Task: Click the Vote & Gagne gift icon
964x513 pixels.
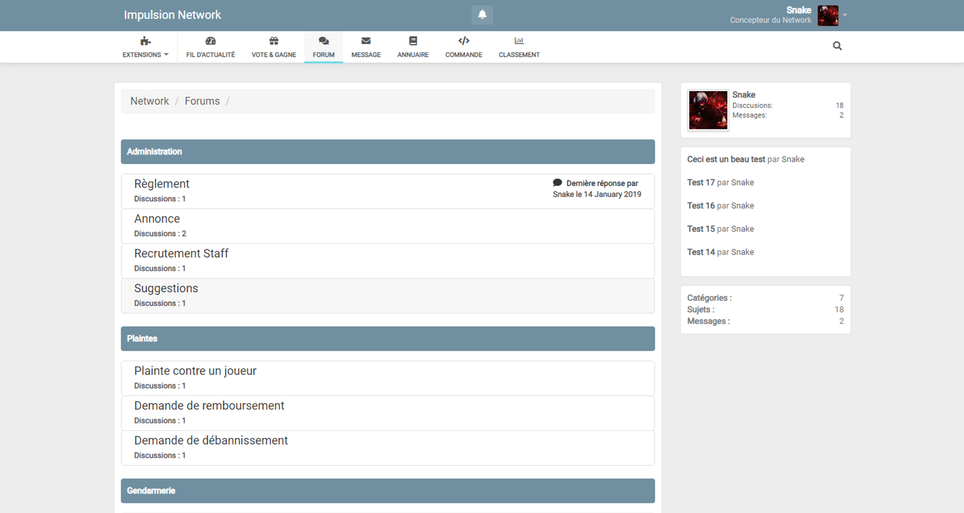Action: tap(274, 41)
